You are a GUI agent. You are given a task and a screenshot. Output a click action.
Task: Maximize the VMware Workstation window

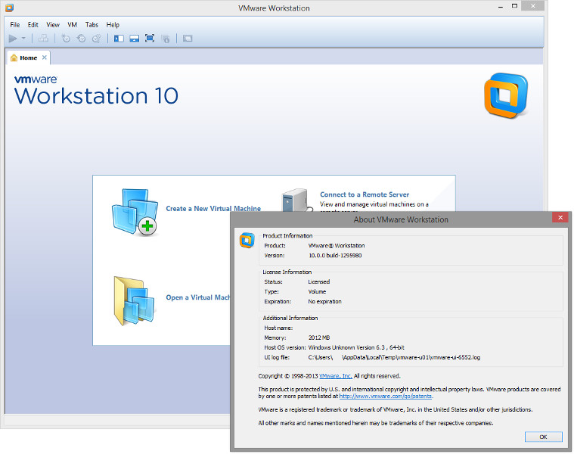[x=514, y=6]
